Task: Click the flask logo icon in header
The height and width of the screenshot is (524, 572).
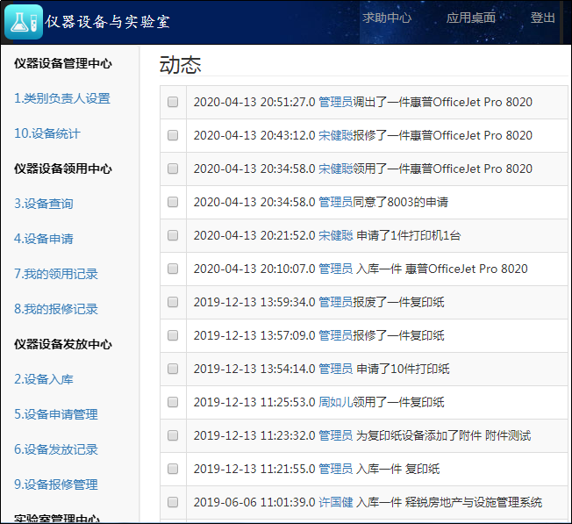Action: (24, 21)
